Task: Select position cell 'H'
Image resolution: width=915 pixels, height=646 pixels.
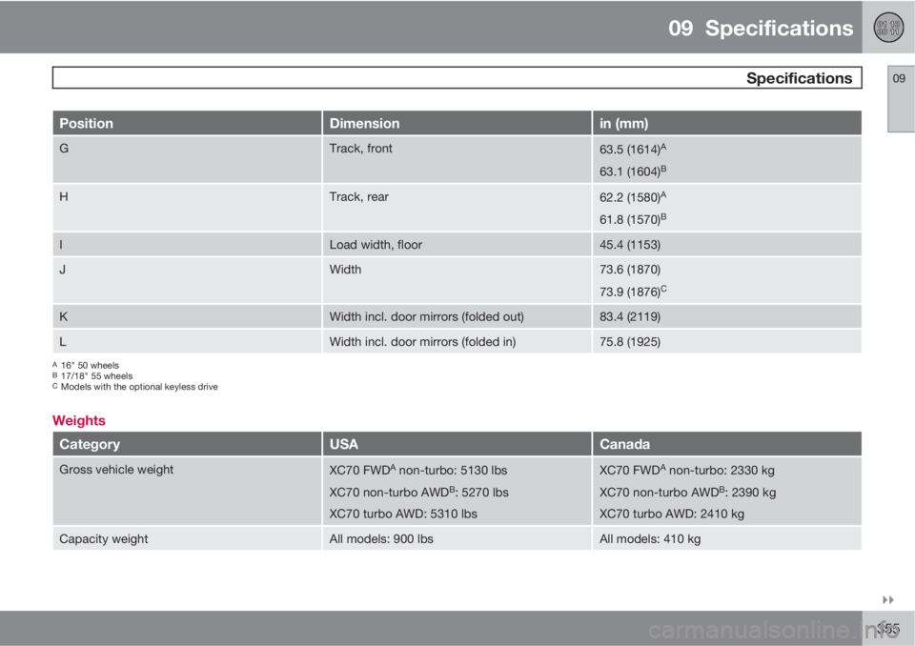Action: [x=187, y=208]
